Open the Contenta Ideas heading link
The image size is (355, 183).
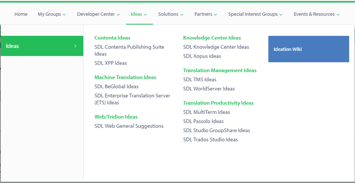(112, 38)
